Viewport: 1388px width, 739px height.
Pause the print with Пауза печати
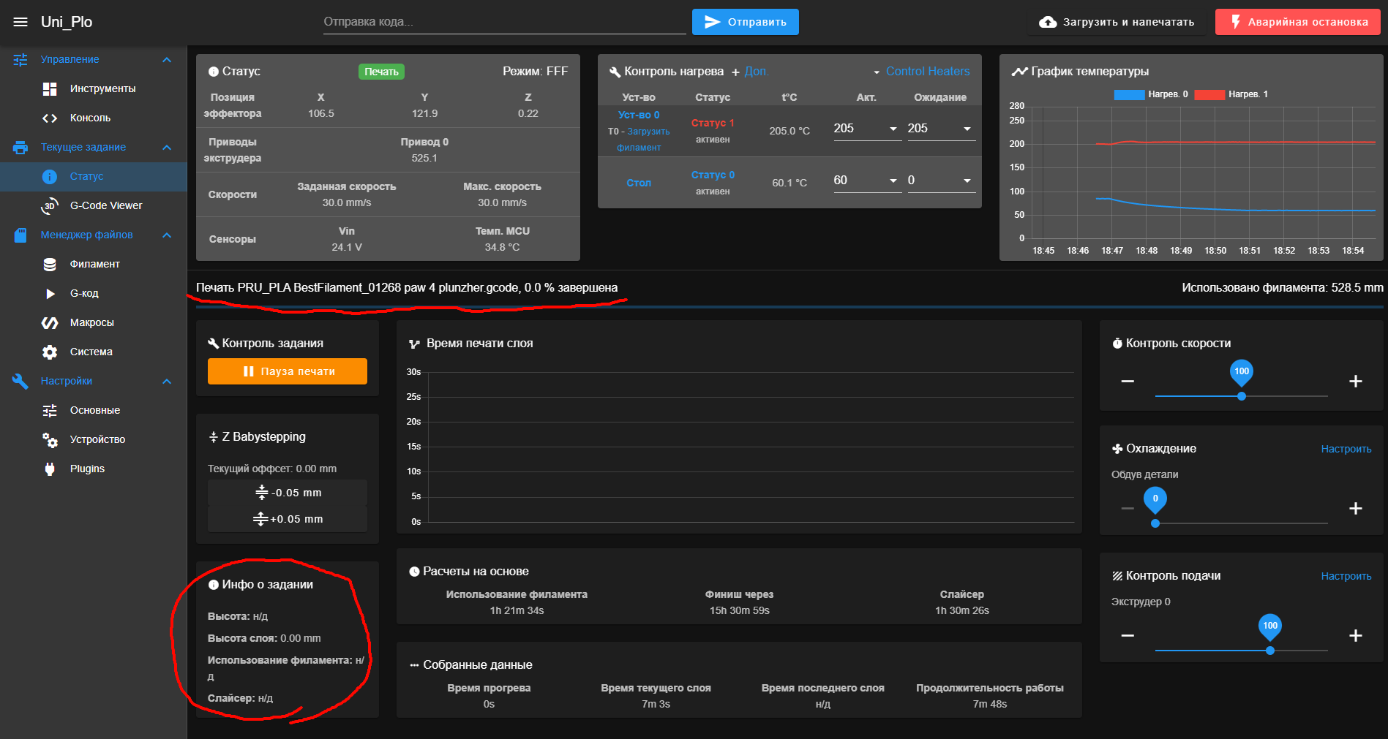pyautogui.click(x=288, y=371)
